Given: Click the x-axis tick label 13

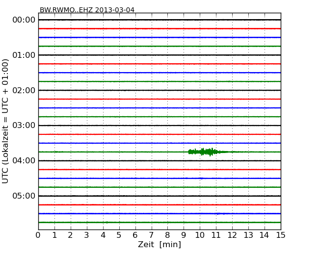Looking at the screenshot, I should pyautogui.click(x=248, y=235).
